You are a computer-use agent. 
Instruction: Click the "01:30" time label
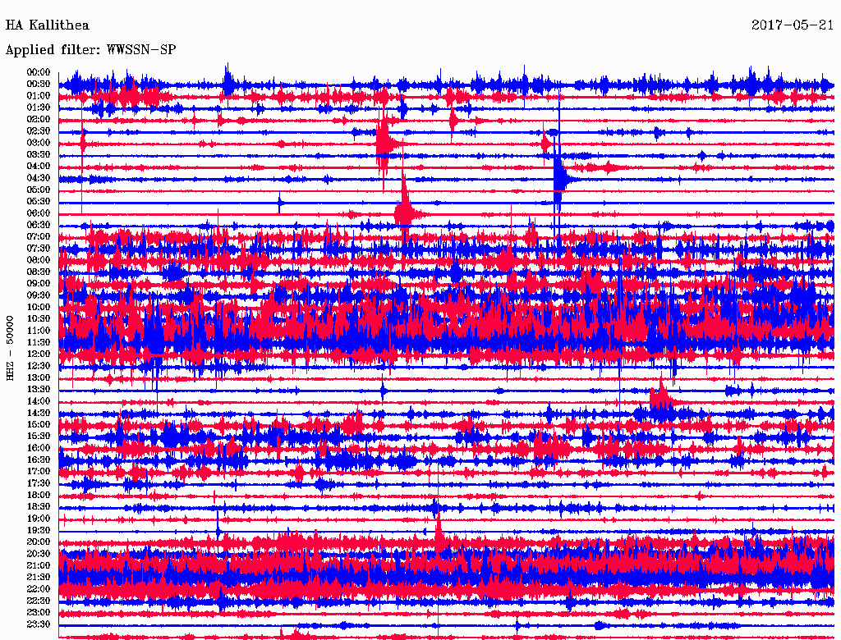pyautogui.click(x=39, y=107)
